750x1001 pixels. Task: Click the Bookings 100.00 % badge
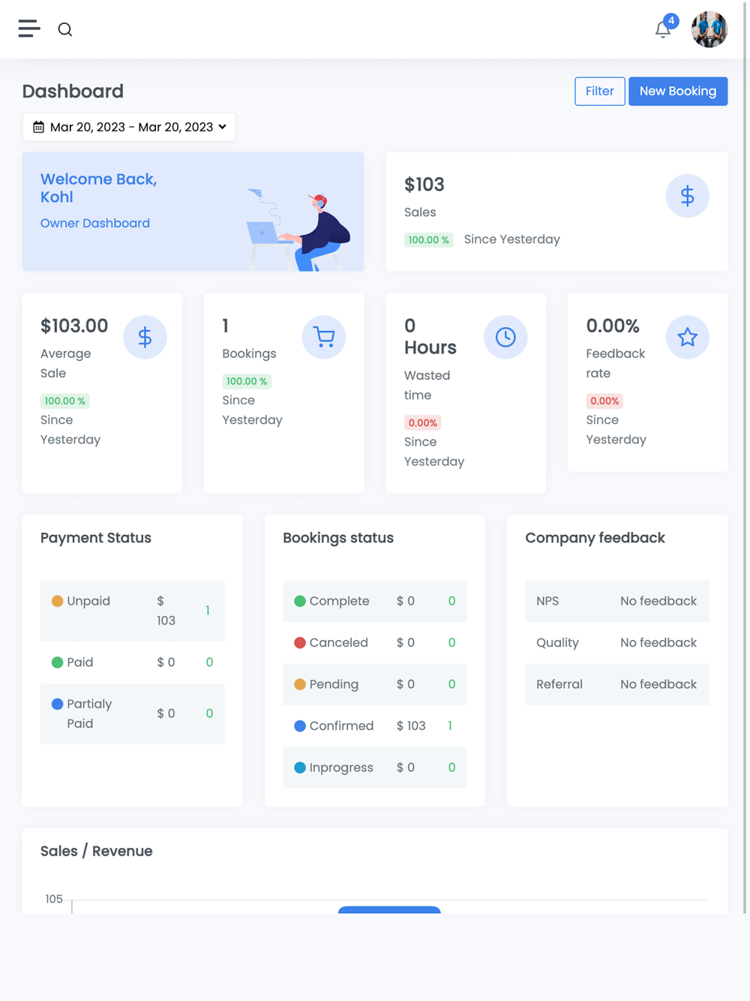pos(247,381)
